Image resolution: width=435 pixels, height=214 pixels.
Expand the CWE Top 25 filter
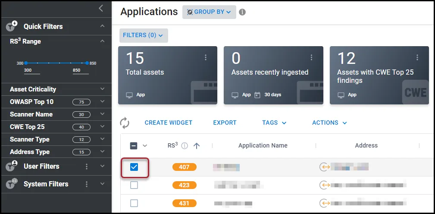[102, 126]
